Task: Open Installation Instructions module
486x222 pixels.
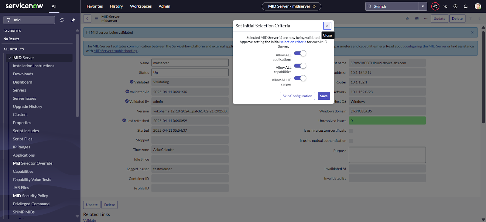Action: [34, 66]
